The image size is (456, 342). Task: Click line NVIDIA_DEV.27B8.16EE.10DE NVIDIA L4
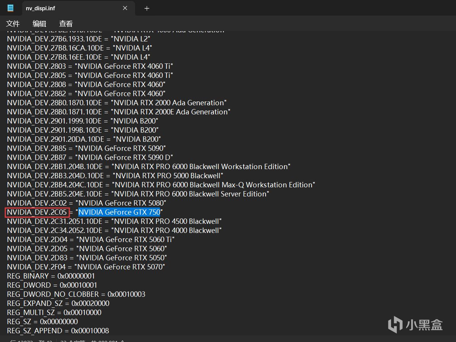tap(79, 57)
